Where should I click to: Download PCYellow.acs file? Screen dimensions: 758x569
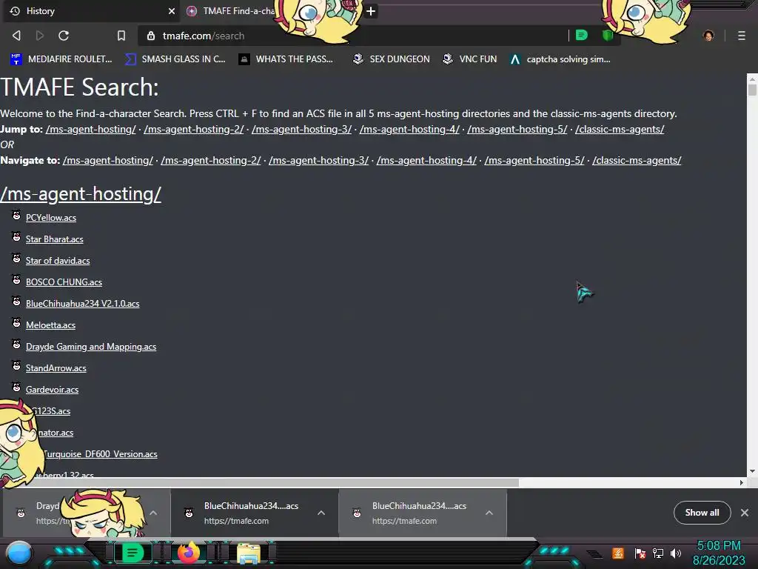point(51,218)
